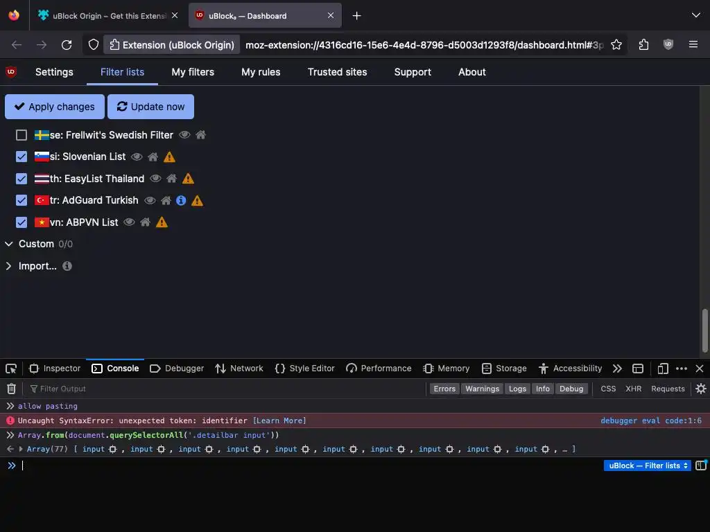Image resolution: width=710 pixels, height=532 pixels.
Task: Open the Firefox extensions puzzle icon
Action: click(x=643, y=45)
